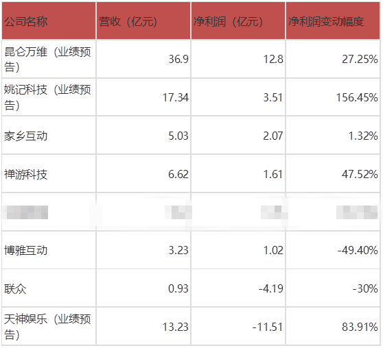
Task: Click the net profit value -4.19
Action: [271, 288]
